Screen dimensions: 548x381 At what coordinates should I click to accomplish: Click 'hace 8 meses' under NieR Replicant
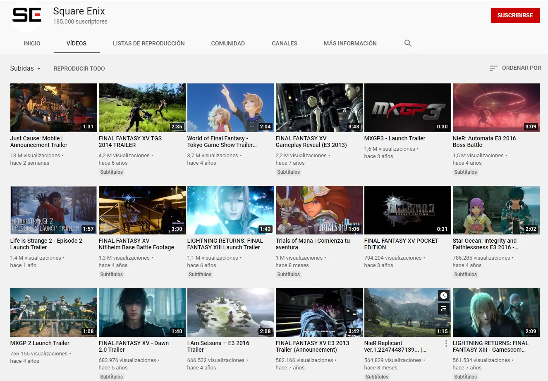[380, 368]
